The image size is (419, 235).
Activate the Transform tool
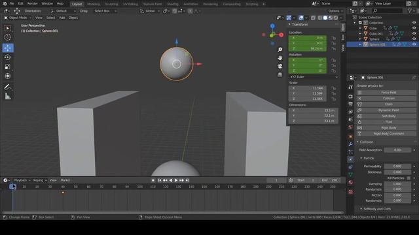[x=8, y=76]
